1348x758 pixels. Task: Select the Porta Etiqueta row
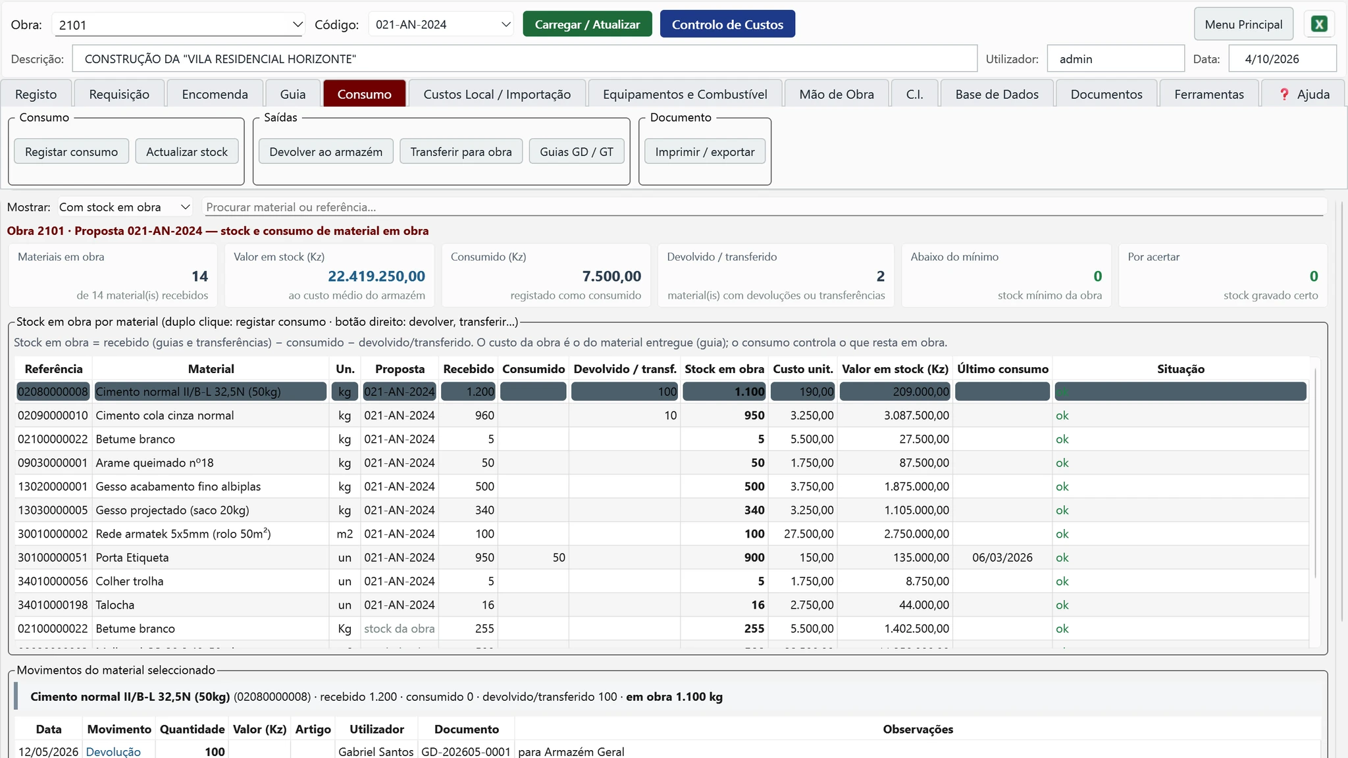pyautogui.click(x=661, y=557)
